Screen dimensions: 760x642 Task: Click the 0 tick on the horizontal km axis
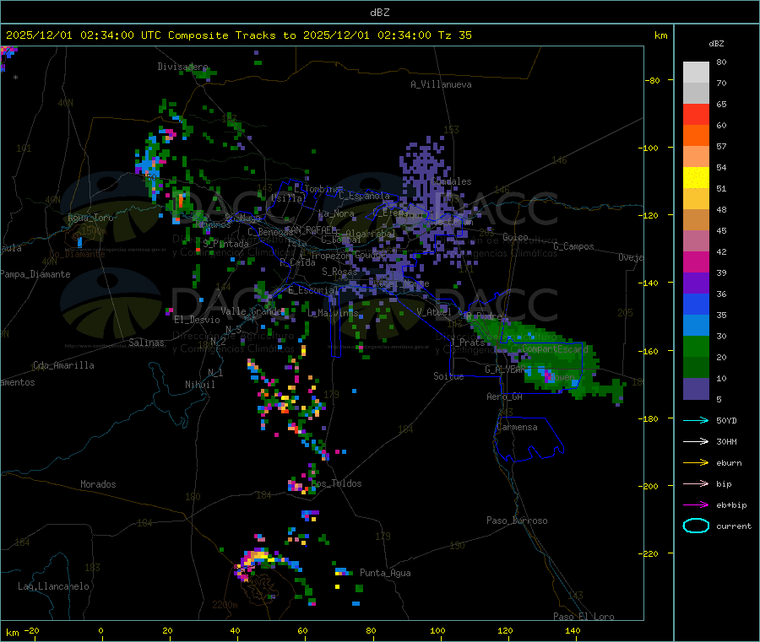click(100, 631)
